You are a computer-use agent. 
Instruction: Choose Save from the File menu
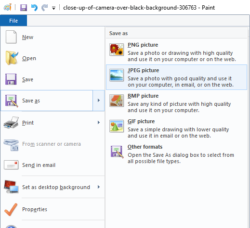pyautogui.click(x=53, y=79)
